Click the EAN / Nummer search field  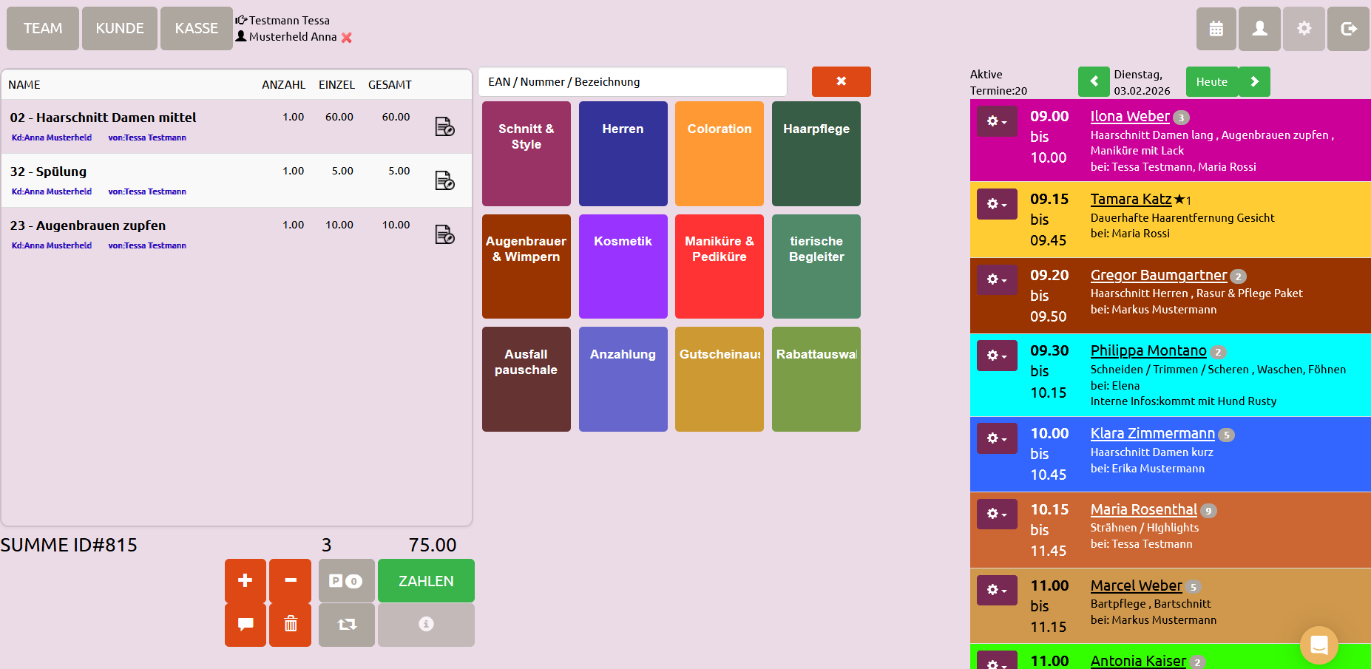[632, 82]
